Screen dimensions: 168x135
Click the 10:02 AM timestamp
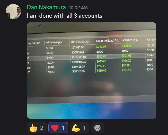click(x=78, y=8)
